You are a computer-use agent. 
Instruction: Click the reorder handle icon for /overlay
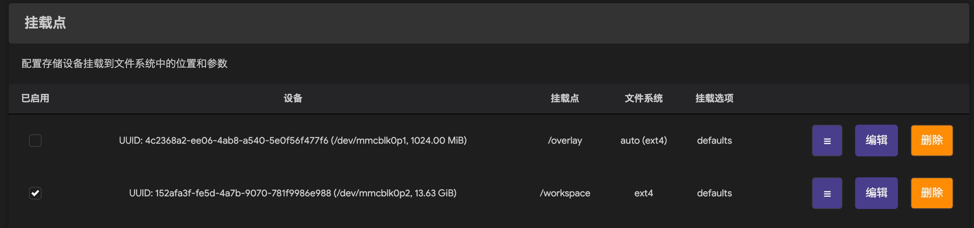click(x=827, y=141)
